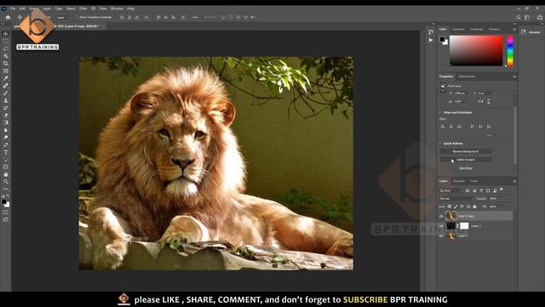The height and width of the screenshot is (307, 545).
Task: Toggle lock image pixels brush icon
Action: 456,206
